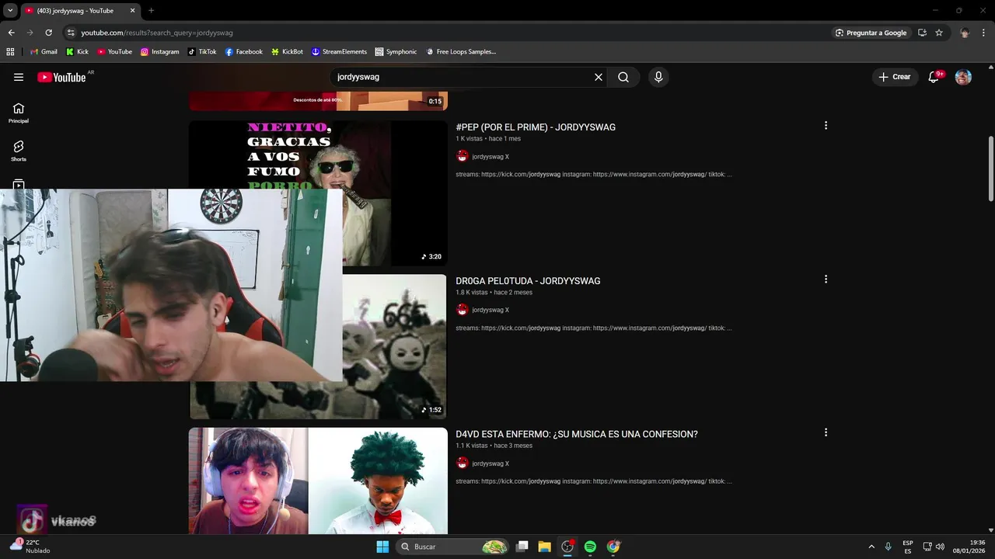995x559 pixels.
Task: View site information icon in address bar
Action: coord(71,33)
